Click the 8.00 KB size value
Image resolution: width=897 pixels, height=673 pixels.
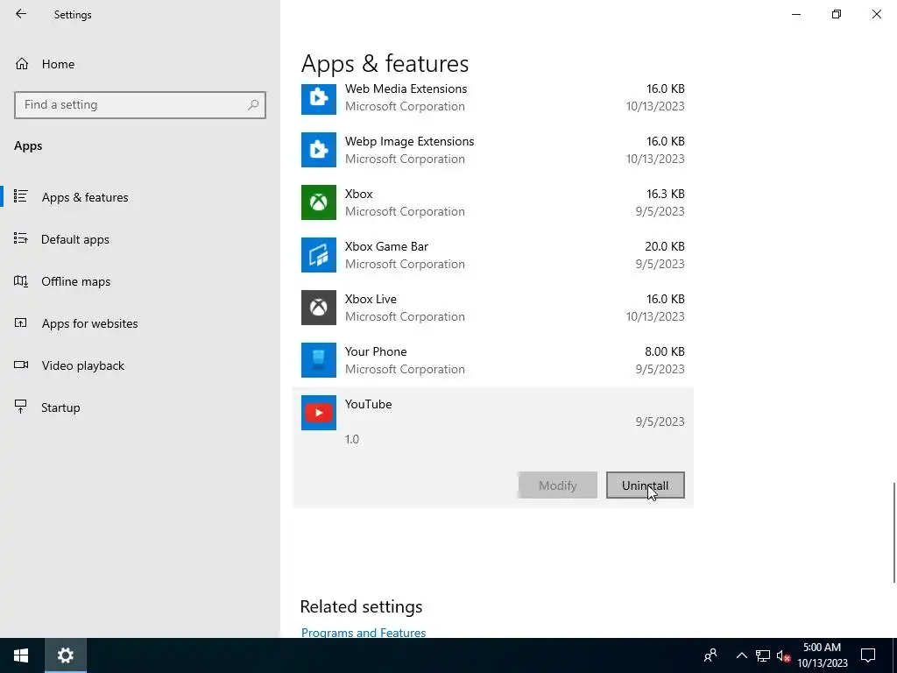[x=664, y=352]
